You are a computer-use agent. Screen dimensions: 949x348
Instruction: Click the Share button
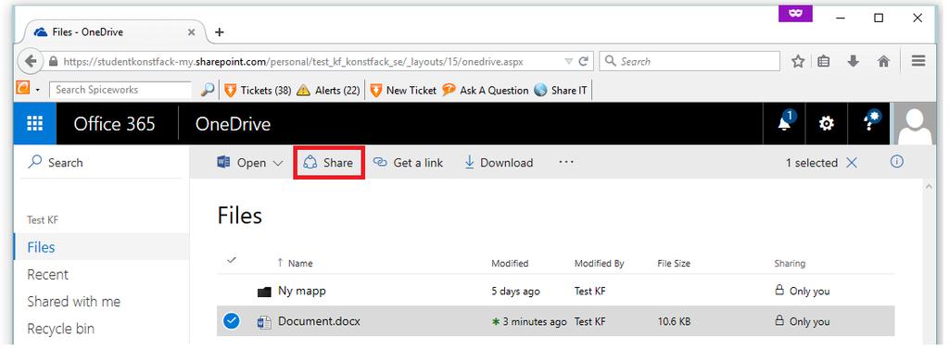pos(329,163)
